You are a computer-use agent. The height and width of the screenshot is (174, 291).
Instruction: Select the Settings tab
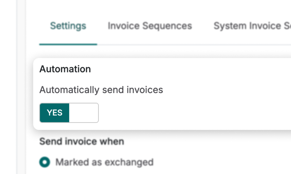click(x=68, y=26)
